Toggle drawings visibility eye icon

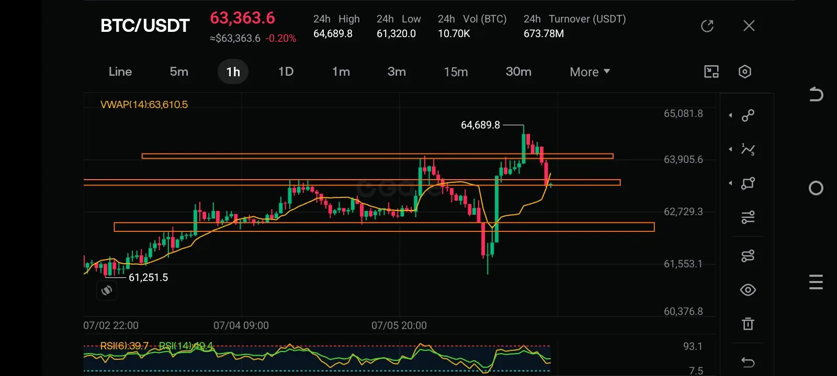pyautogui.click(x=748, y=290)
